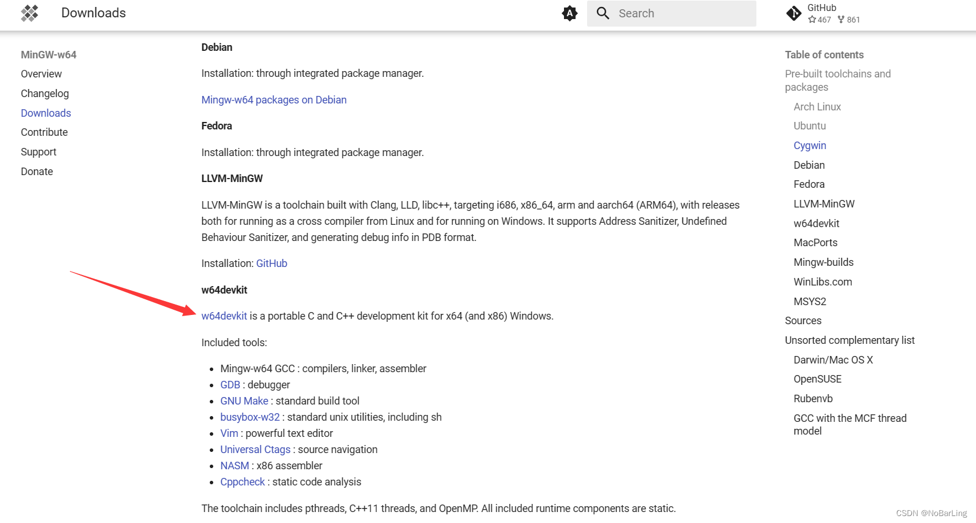976x523 pixels.
Task: Jump to Debian in table of contents
Action: (809, 165)
